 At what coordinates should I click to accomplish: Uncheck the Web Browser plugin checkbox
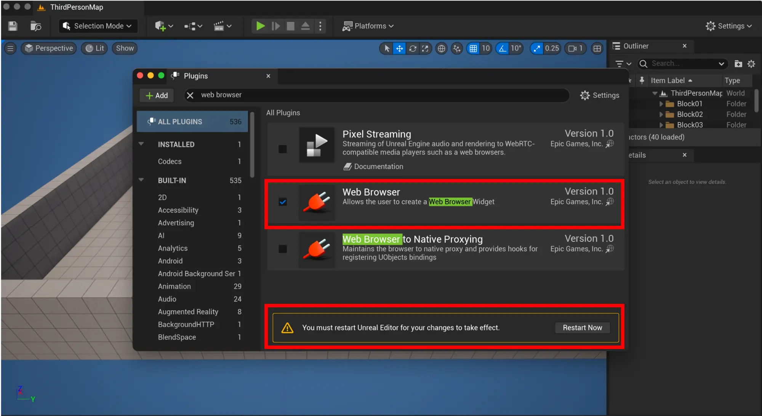tap(282, 202)
